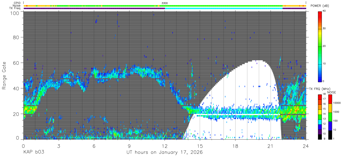Click the CPID label at top left
Image resolution: width=344 pixels, height=158 pixels.
coord(17,3)
